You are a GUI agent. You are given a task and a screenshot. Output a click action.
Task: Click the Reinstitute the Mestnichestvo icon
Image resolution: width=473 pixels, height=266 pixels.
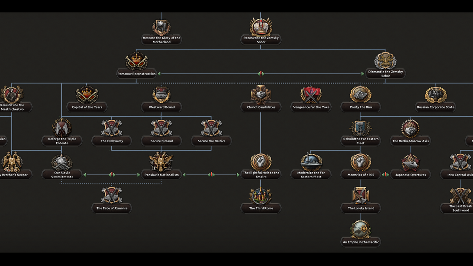(x=12, y=94)
